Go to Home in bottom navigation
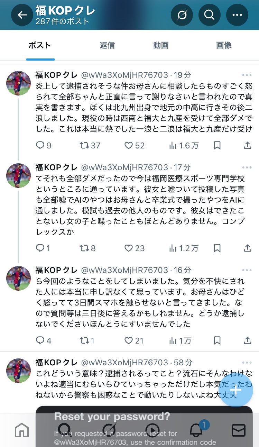 pyautogui.click(x=22, y=430)
